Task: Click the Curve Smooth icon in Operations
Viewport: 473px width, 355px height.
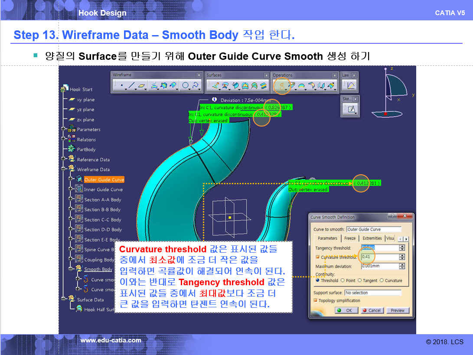Action: point(282,86)
